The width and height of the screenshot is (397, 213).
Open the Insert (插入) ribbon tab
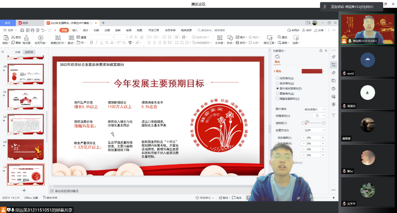point(75,30)
